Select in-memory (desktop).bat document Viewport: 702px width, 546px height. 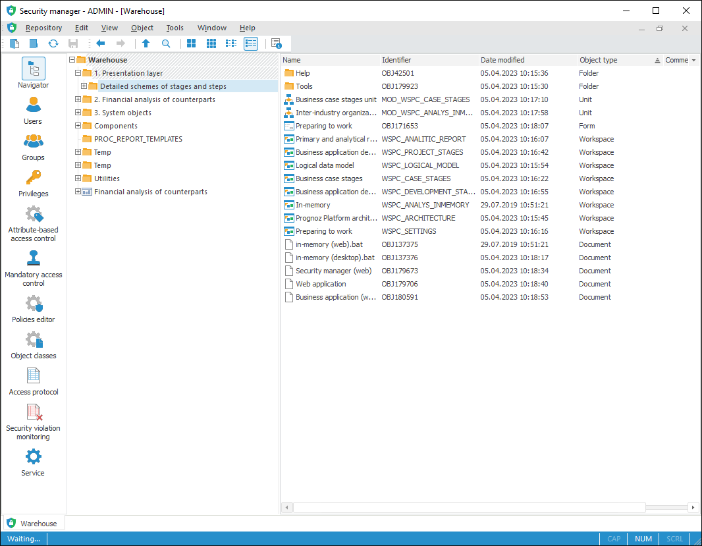coord(489,258)
